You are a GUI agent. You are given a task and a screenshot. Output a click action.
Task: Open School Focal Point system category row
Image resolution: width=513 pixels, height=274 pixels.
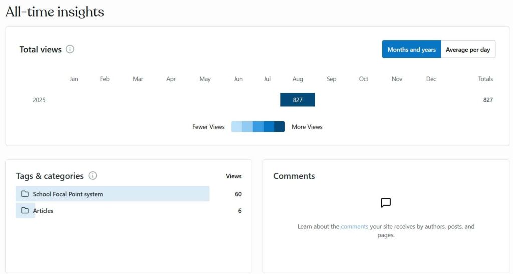point(68,194)
